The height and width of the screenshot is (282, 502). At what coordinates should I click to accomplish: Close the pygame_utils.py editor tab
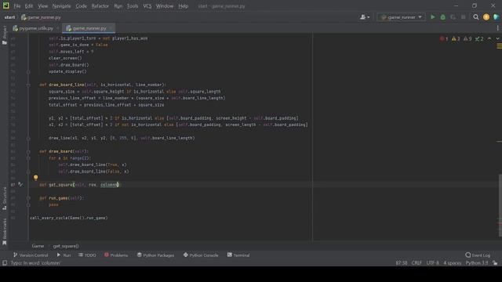[x=57, y=28]
